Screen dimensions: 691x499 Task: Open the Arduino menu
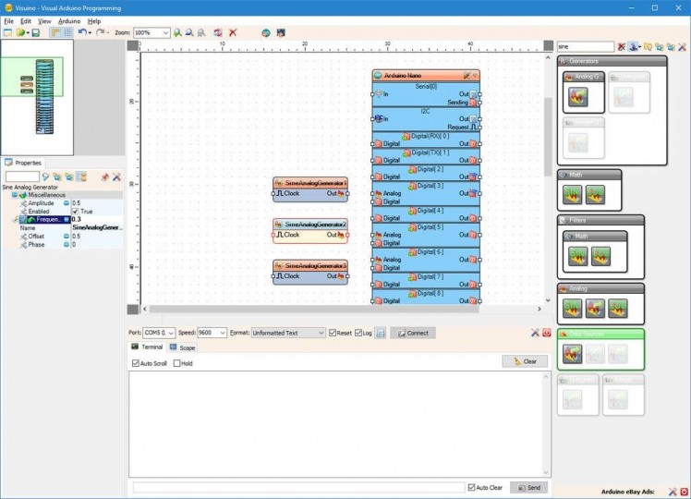tap(69, 20)
